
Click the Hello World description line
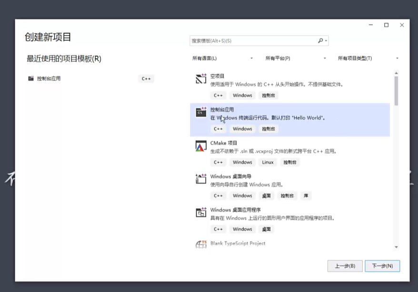(x=268, y=118)
